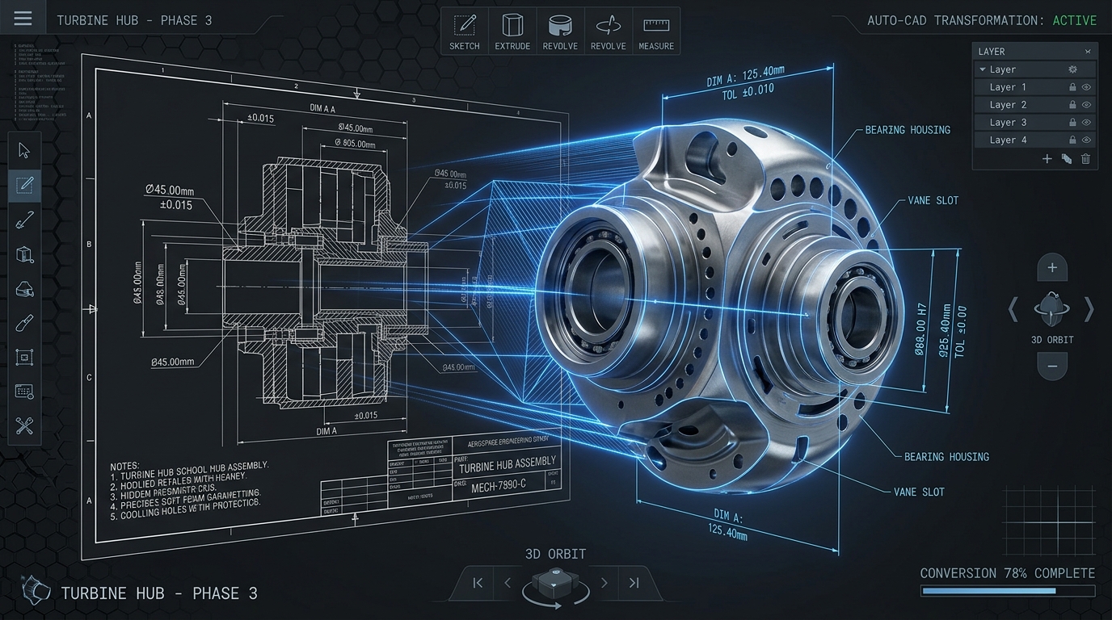
Task: Activate the Sketch tool
Action: point(465,31)
